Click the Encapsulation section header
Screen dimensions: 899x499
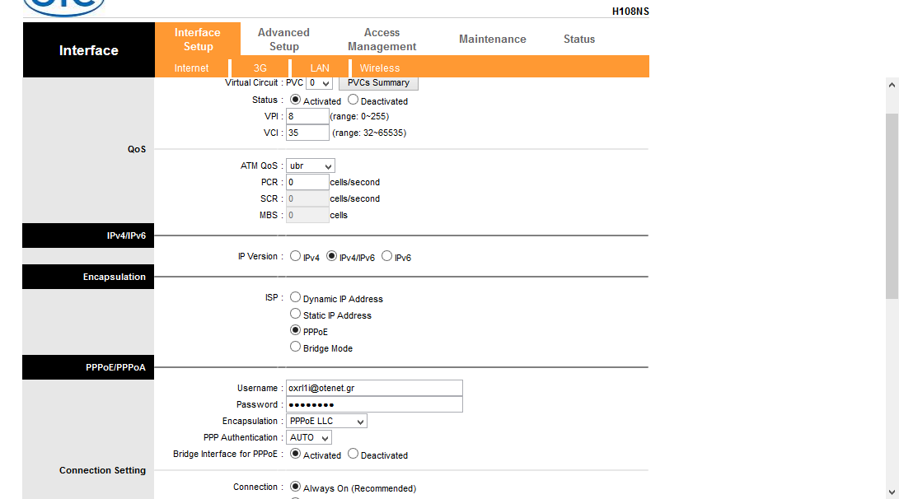point(88,277)
